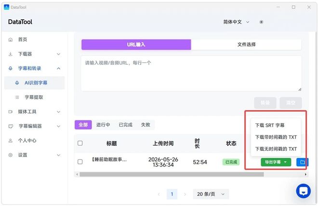318x206 pixels.
Task: Click the left arrow of horizontal scrollbar
Action: coord(77,174)
